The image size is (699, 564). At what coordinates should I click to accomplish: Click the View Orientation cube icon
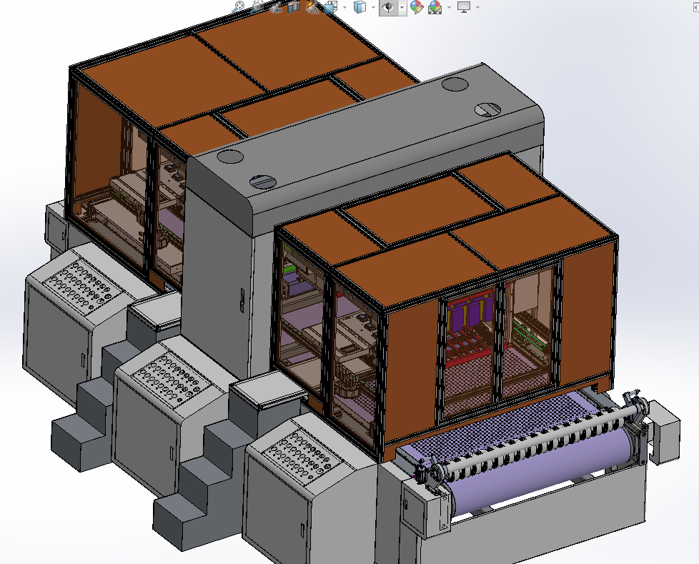[x=331, y=6]
